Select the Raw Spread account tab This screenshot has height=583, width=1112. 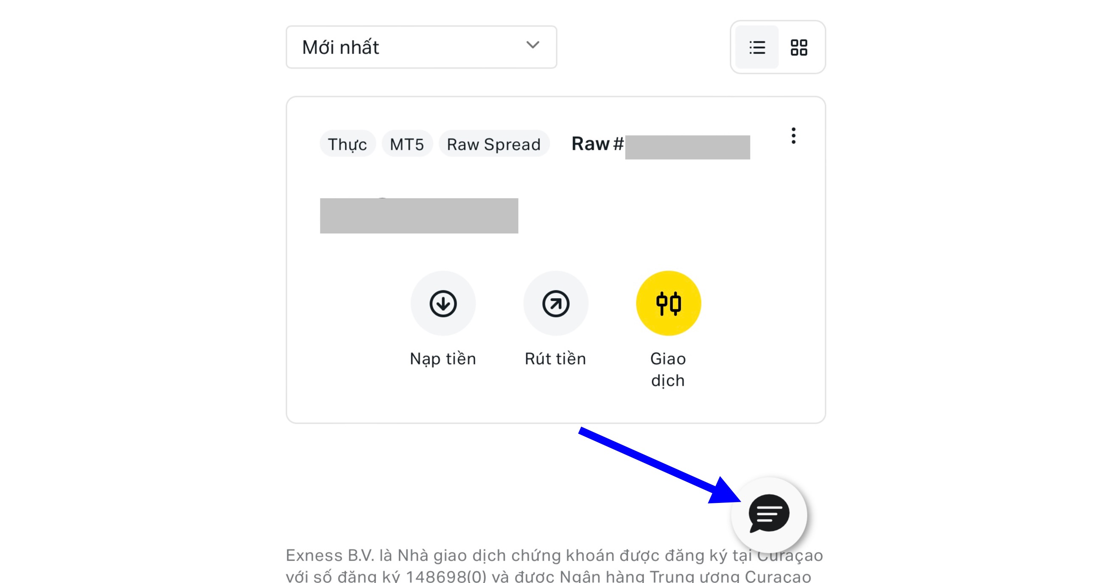pyautogui.click(x=493, y=144)
